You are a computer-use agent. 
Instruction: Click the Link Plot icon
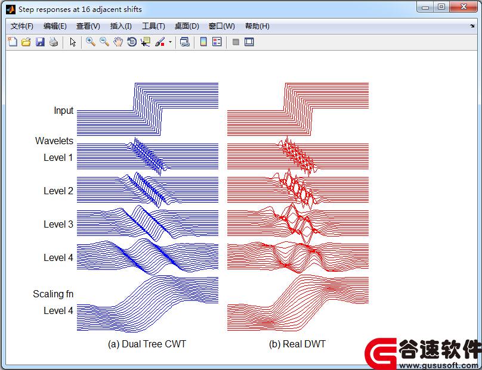pyautogui.click(x=185, y=42)
